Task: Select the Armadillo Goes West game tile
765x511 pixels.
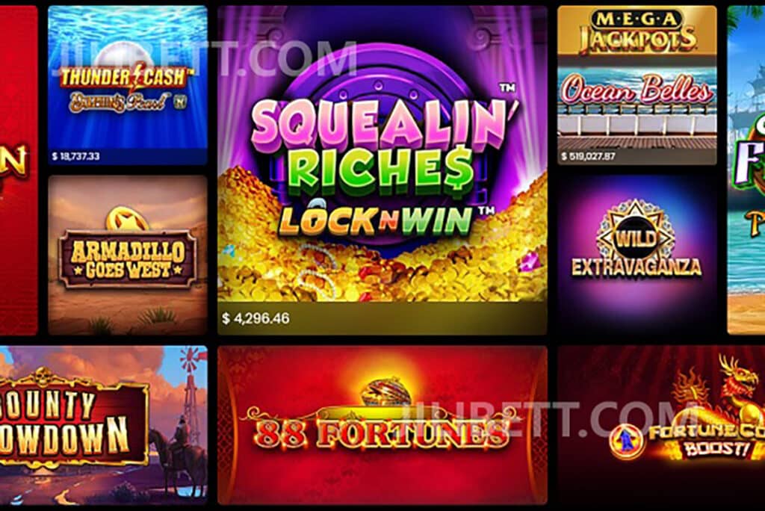Action: pos(128,255)
